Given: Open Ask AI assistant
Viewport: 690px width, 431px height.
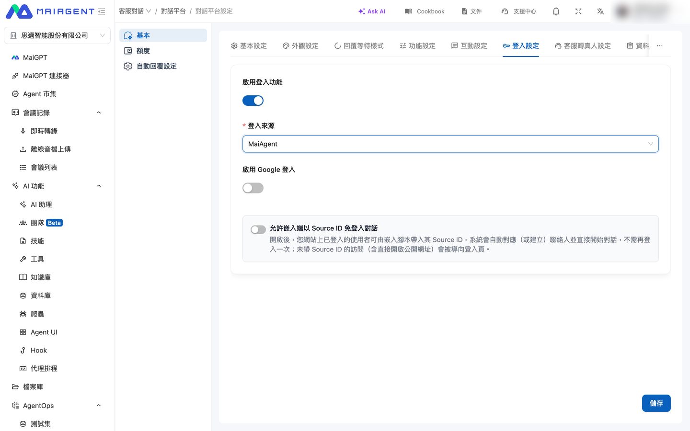Looking at the screenshot, I should pyautogui.click(x=372, y=11).
